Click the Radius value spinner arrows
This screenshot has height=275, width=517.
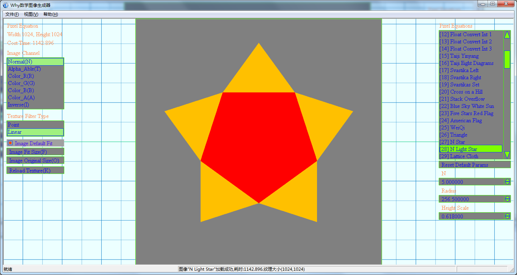[x=507, y=199]
